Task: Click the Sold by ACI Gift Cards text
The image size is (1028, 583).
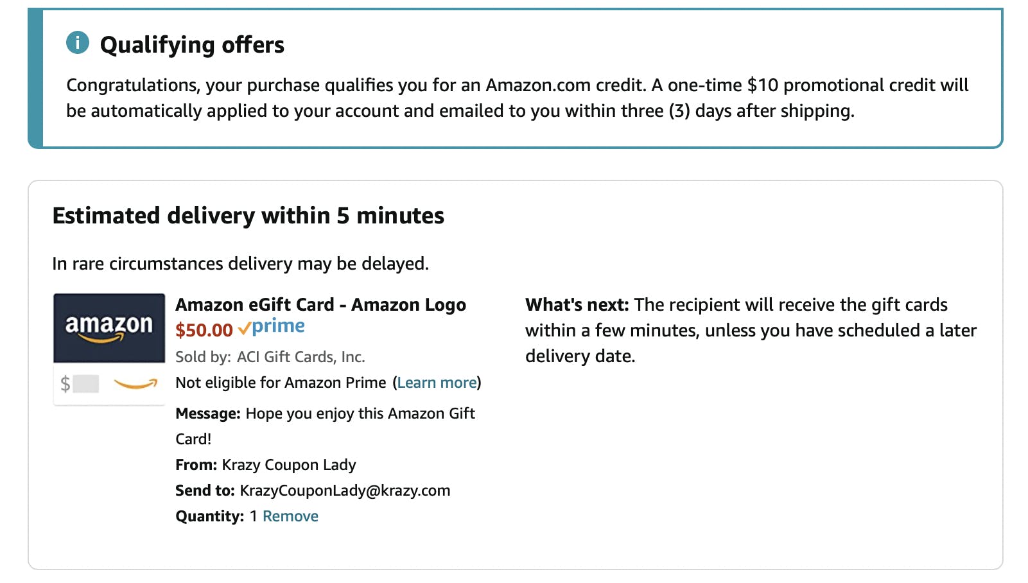Action: tap(270, 357)
